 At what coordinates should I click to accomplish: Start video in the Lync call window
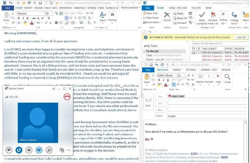pyautogui.click(x=29, y=150)
